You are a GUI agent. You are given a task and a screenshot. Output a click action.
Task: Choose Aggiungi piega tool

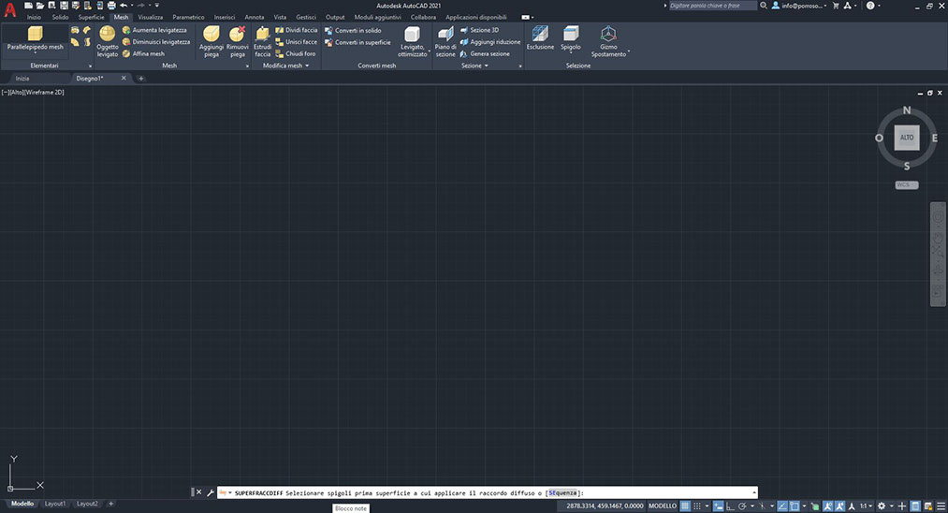[x=211, y=42]
